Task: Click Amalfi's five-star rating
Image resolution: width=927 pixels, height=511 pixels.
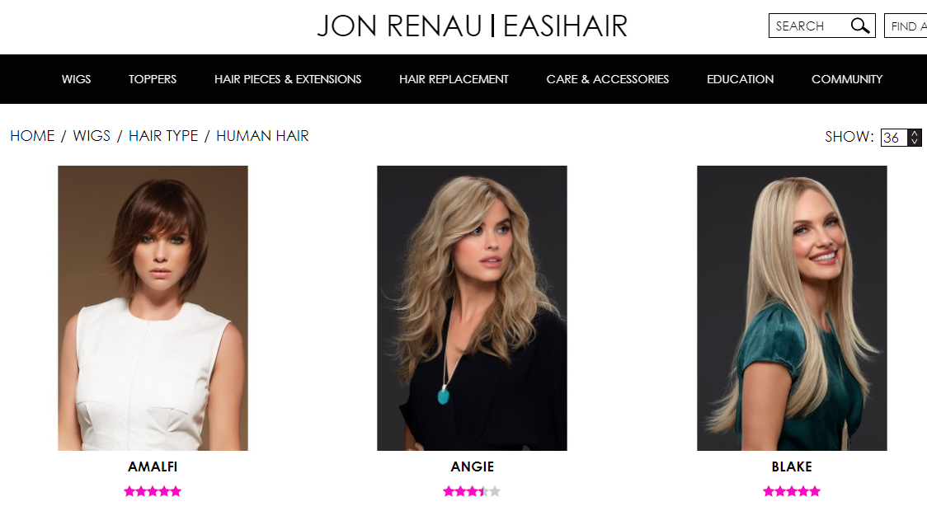Action: tap(153, 491)
